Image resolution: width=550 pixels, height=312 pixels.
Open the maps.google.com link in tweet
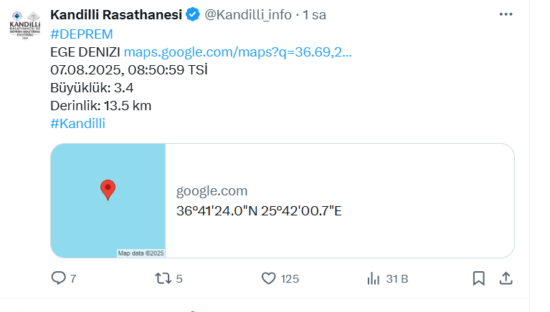click(x=238, y=52)
